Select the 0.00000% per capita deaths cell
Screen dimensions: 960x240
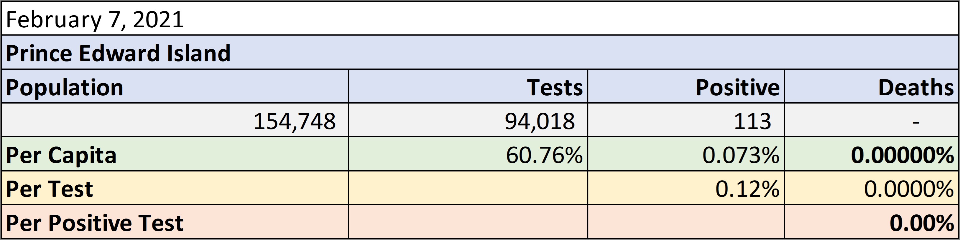pos(872,154)
